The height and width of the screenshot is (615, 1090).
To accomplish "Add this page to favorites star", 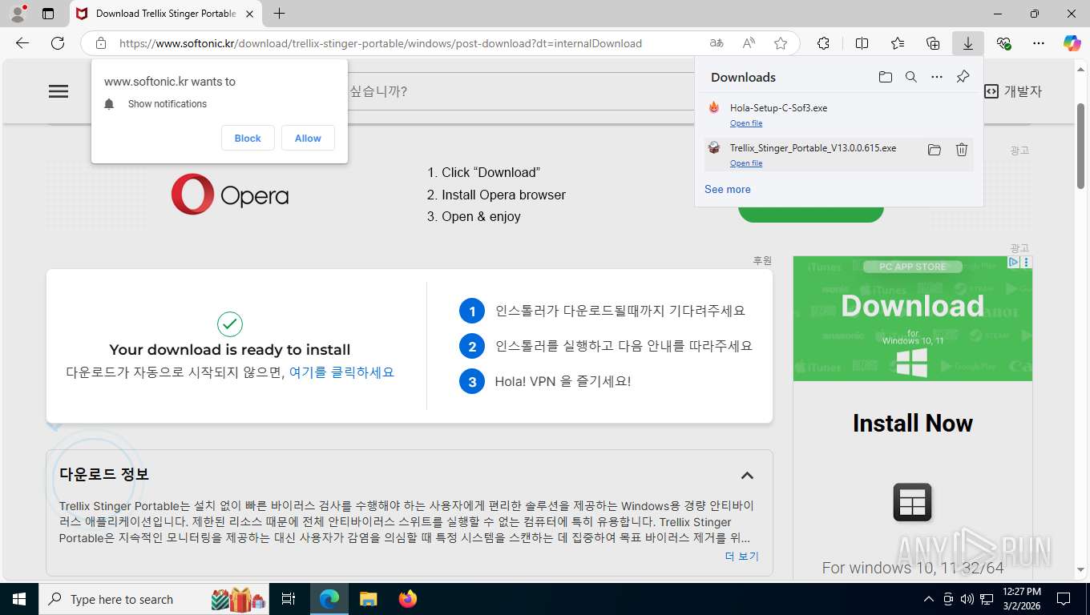I will point(781,43).
